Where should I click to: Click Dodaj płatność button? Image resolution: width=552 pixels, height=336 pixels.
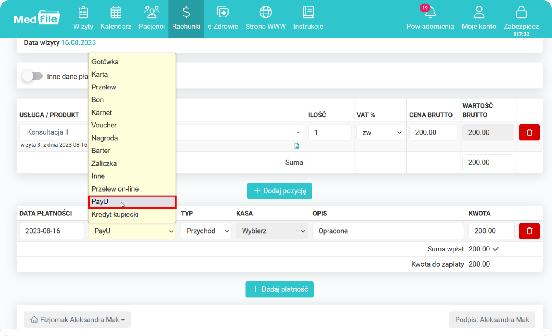(279, 289)
